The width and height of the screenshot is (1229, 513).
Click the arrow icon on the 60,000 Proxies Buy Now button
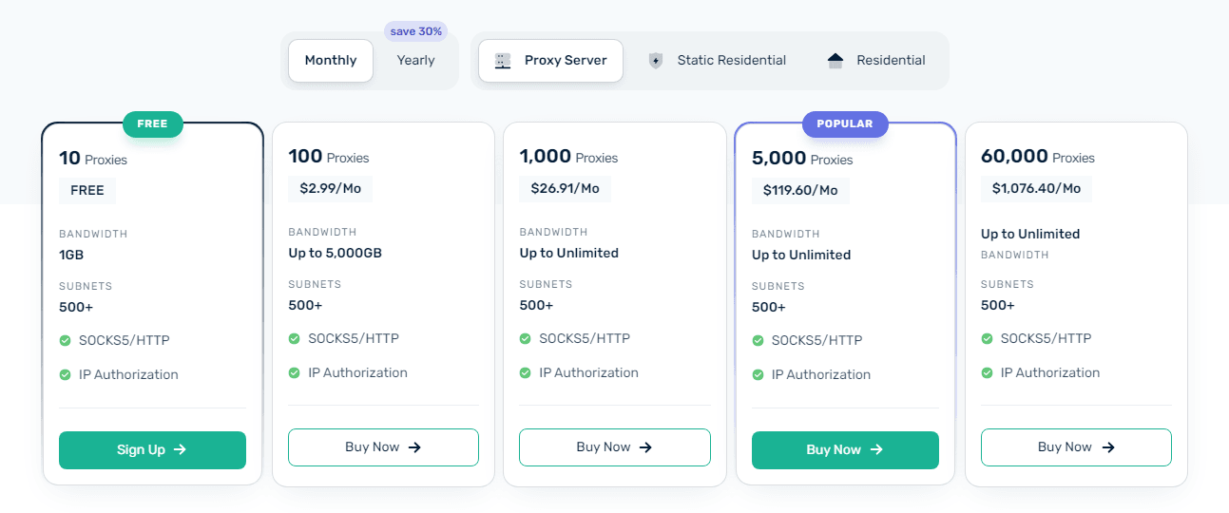[1107, 447]
